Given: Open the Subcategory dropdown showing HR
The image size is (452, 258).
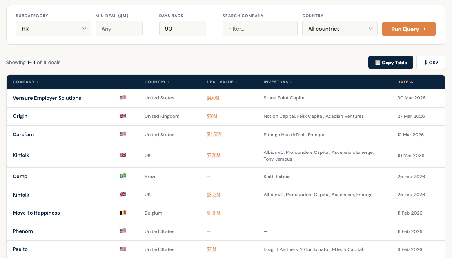Looking at the screenshot, I should click(53, 28).
